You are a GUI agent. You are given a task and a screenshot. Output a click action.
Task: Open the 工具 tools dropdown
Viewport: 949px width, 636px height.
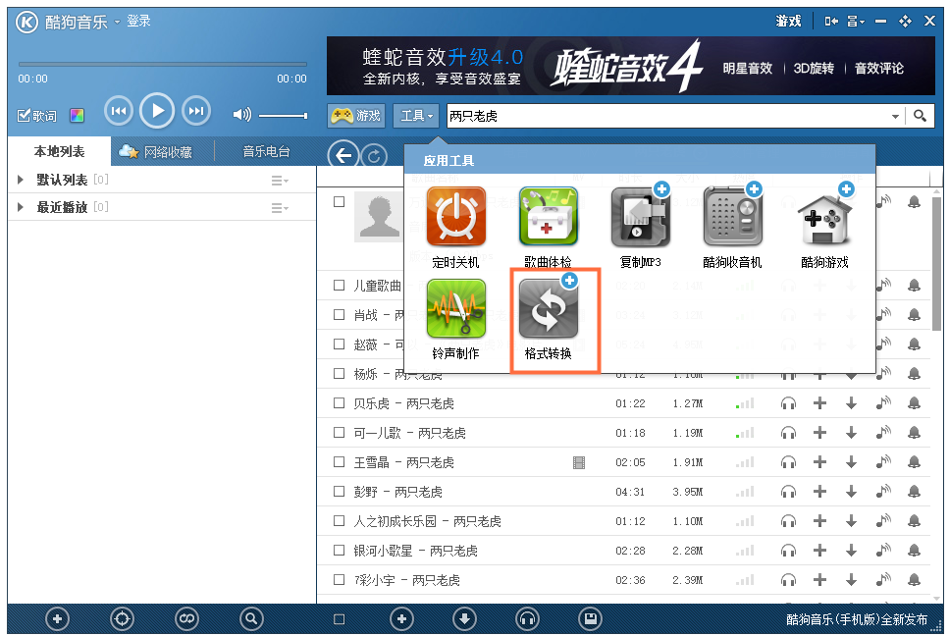coord(416,115)
